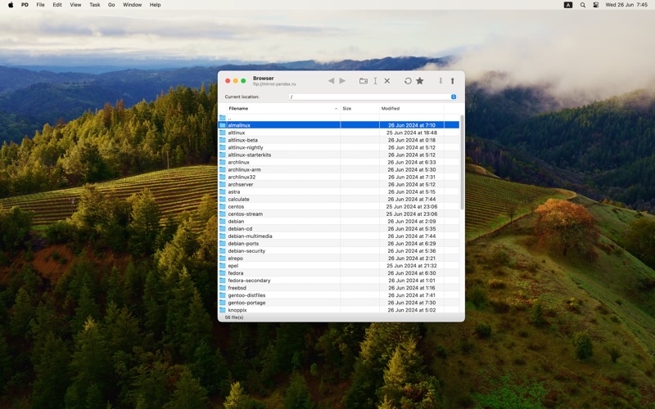Open the PD application menu
Image resolution: width=655 pixels, height=409 pixels.
pyautogui.click(x=25, y=5)
